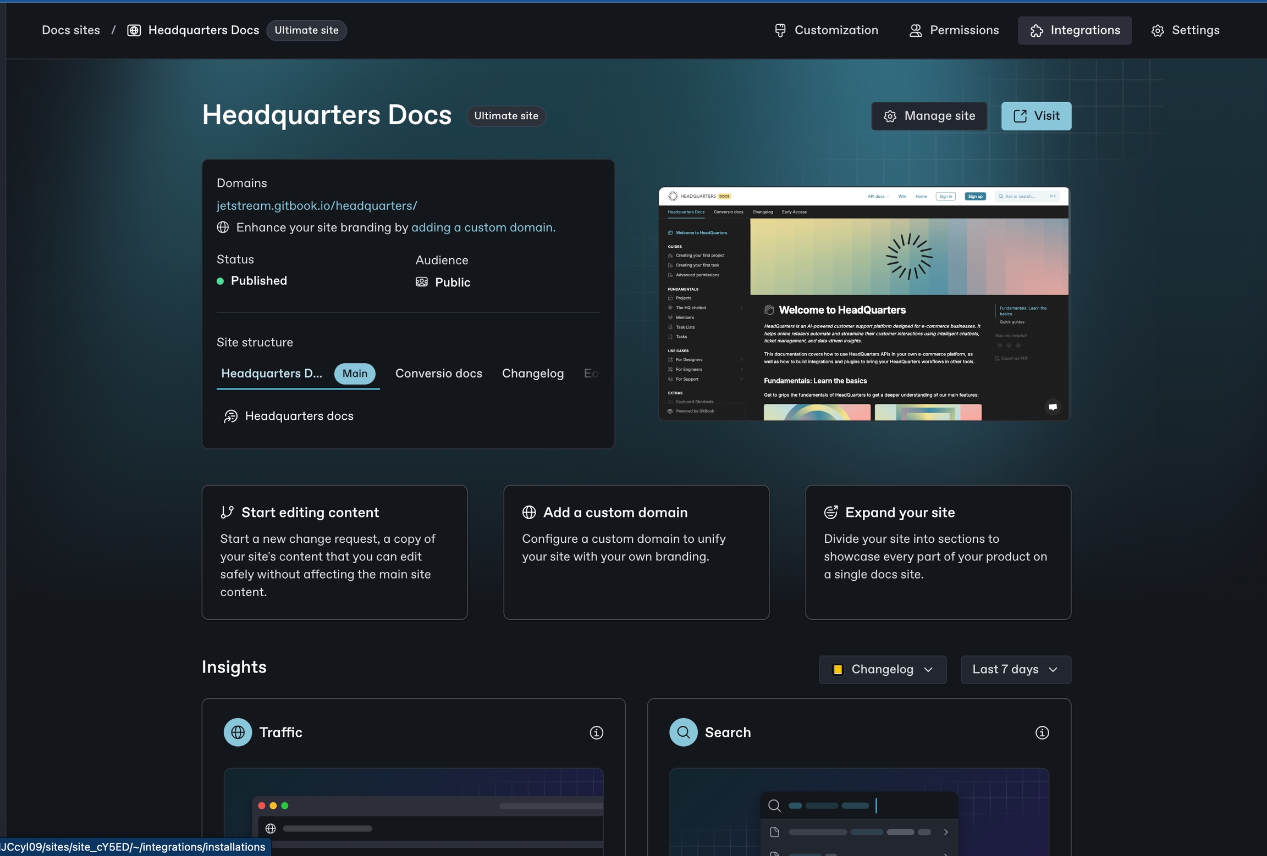Click the Search info icon
The image size is (1267, 856).
(1042, 732)
